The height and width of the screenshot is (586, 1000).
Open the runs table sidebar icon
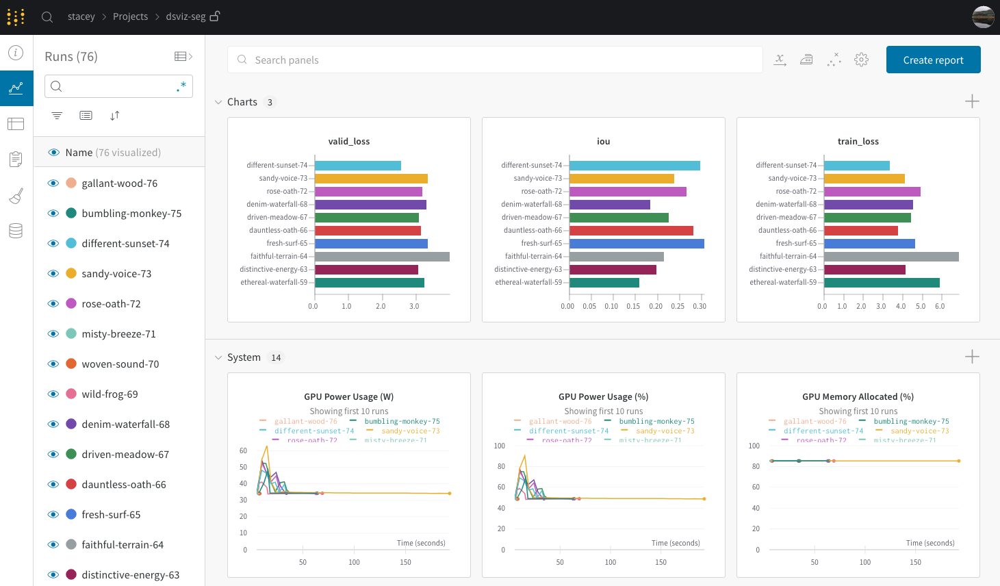tap(16, 124)
